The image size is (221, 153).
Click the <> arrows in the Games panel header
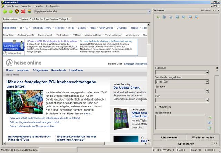point(214,10)
